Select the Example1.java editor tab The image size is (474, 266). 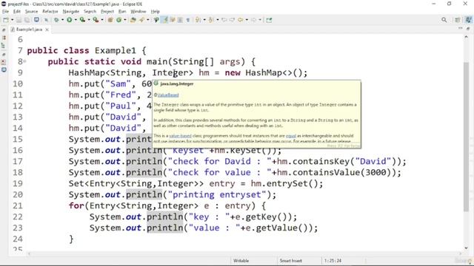[29, 30]
